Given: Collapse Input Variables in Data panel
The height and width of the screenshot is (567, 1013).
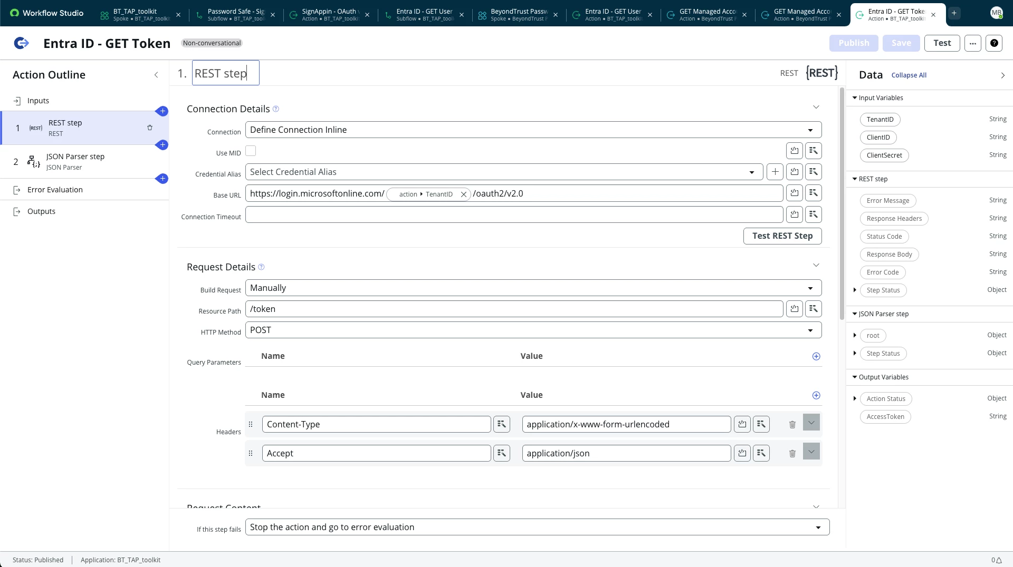Looking at the screenshot, I should point(855,98).
